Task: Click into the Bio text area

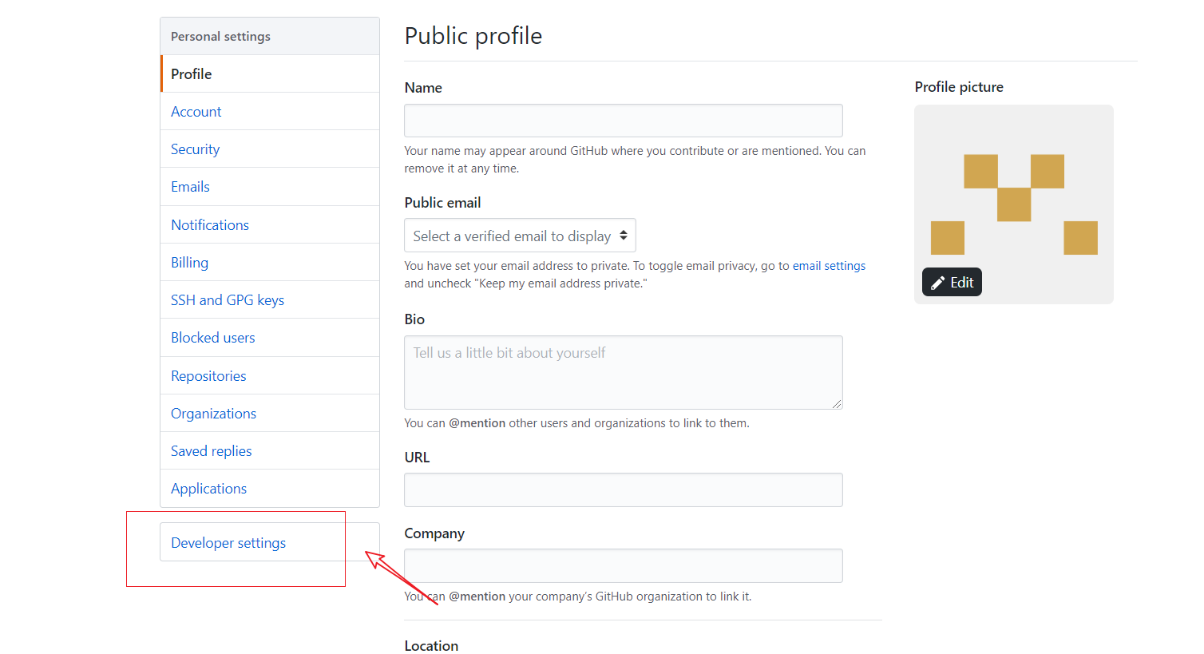Action: click(624, 372)
